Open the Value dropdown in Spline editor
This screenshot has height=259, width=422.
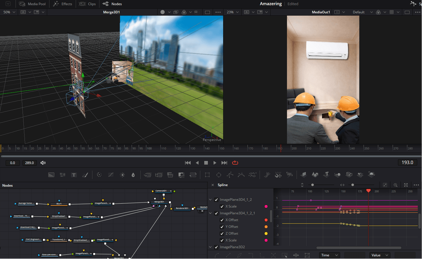pos(380,255)
